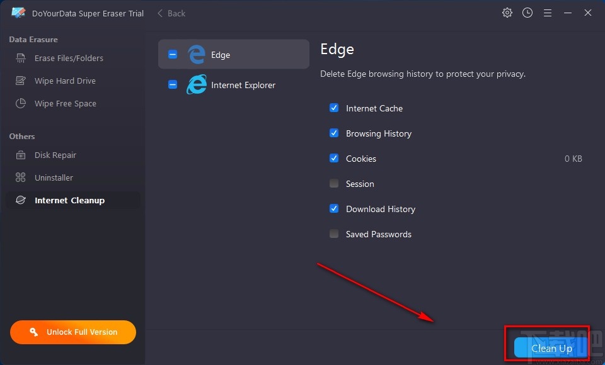Open the hamburger menu icon

(548, 13)
